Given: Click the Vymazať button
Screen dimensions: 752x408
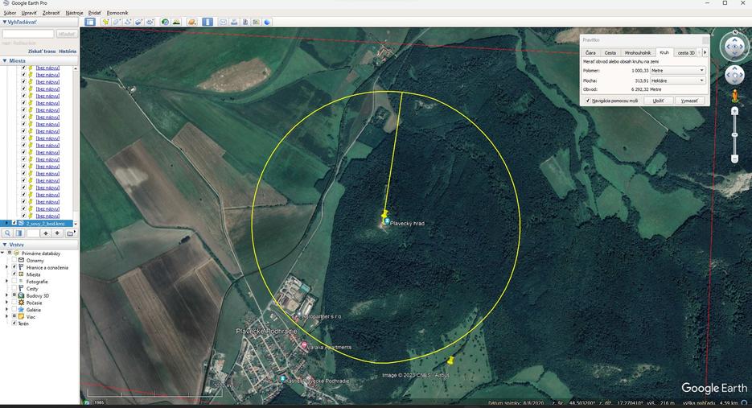Looking at the screenshot, I should point(689,101).
